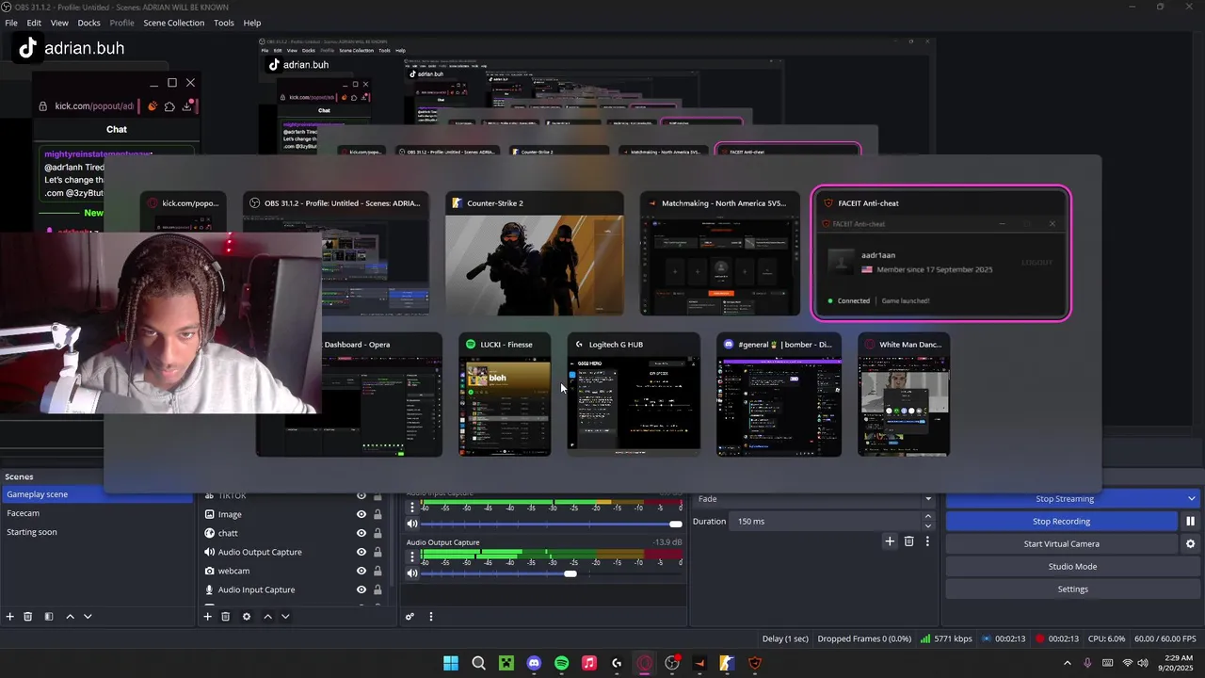
Task: Hide the Image source with eye icon
Action: pos(361,514)
